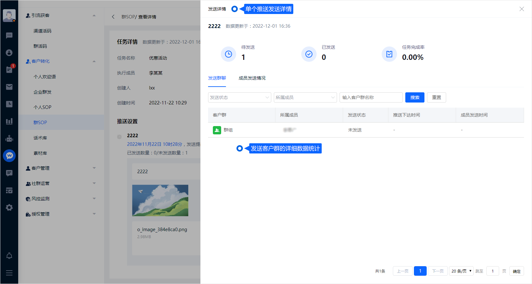This screenshot has width=532, height=284.
Task: Open the settings gear icon in sidebar
Action: pos(9,208)
